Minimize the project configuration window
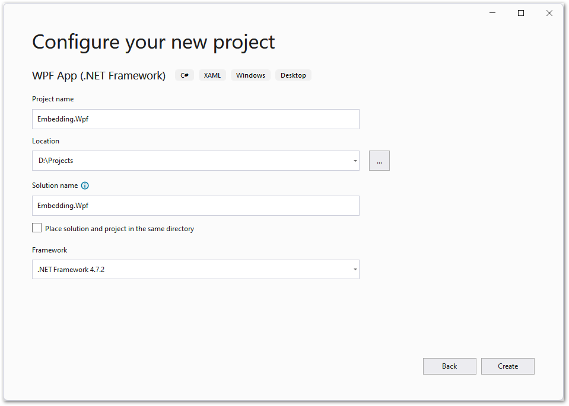The image size is (569, 406). tap(492, 12)
